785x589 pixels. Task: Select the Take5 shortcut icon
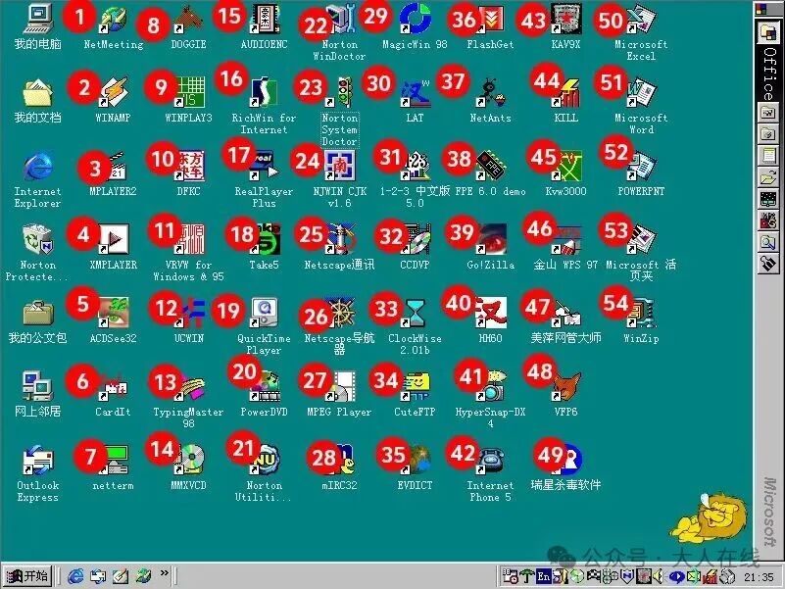point(265,240)
